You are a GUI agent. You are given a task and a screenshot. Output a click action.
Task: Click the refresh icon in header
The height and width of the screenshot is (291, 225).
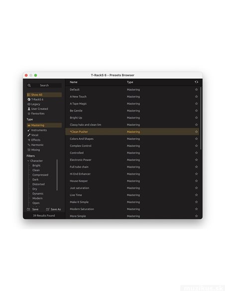click(196, 82)
